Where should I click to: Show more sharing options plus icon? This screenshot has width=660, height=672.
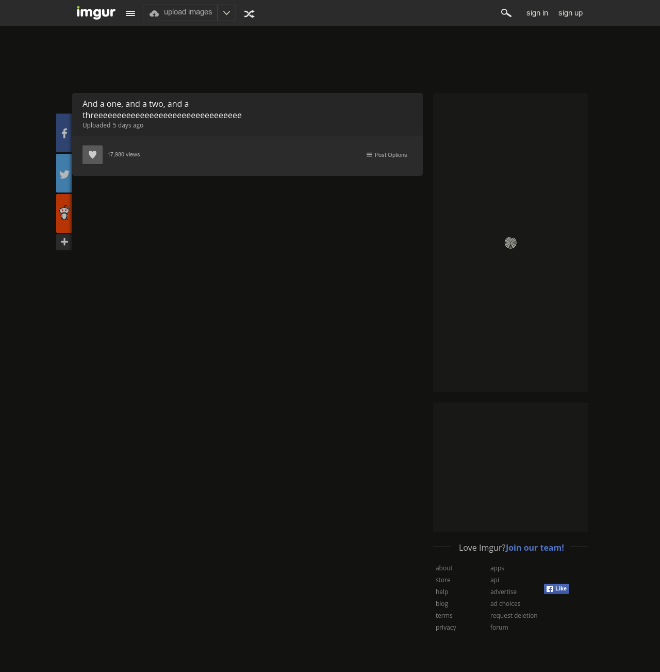coord(64,242)
